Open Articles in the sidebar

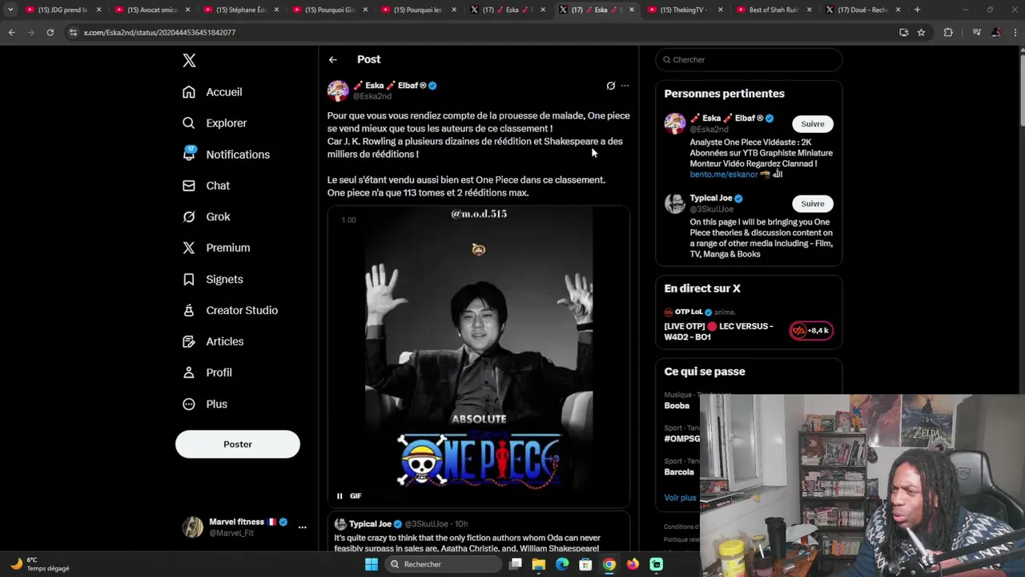[x=213, y=342]
